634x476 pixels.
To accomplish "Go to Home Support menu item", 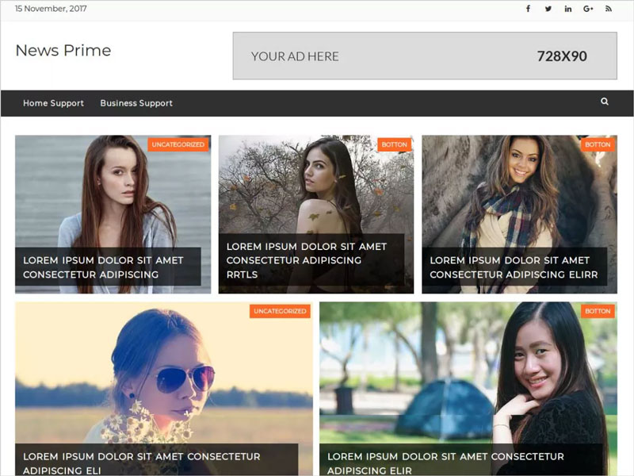I will (53, 103).
